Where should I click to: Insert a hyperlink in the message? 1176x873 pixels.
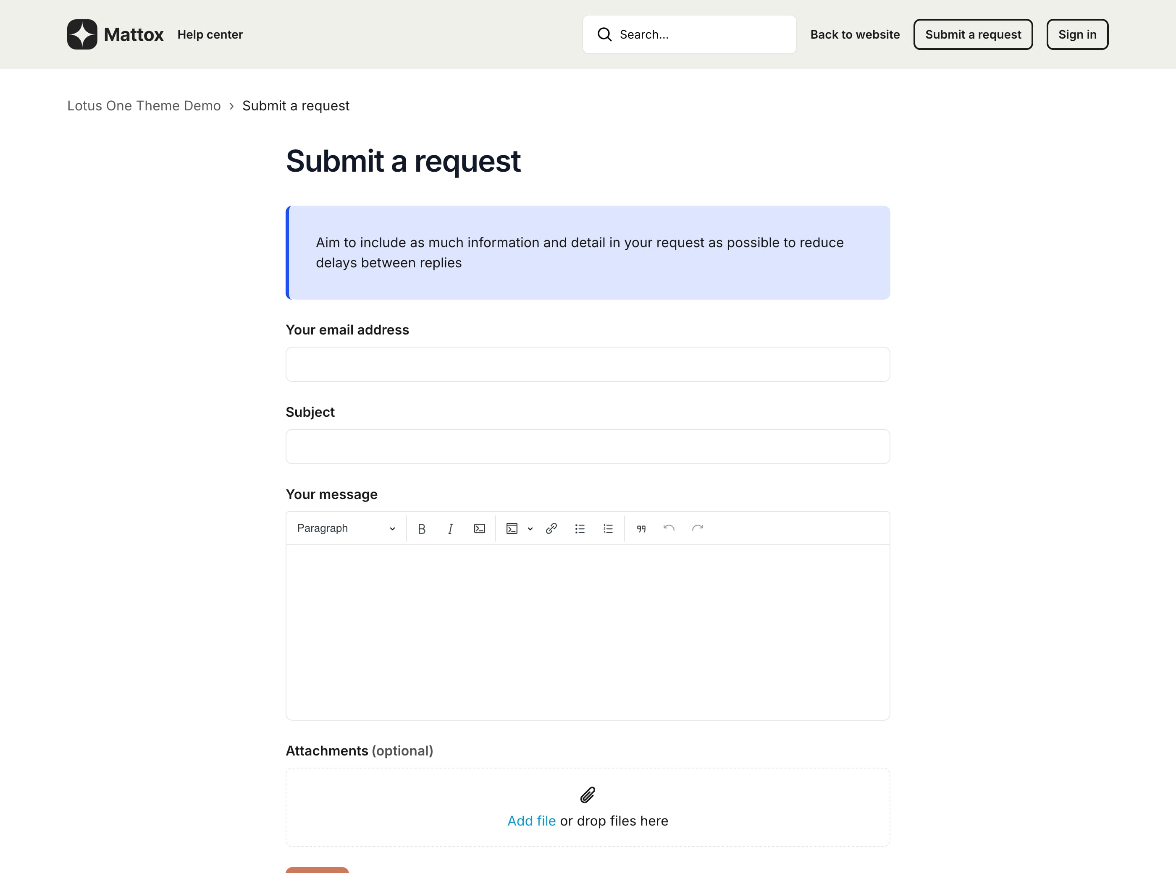551,528
